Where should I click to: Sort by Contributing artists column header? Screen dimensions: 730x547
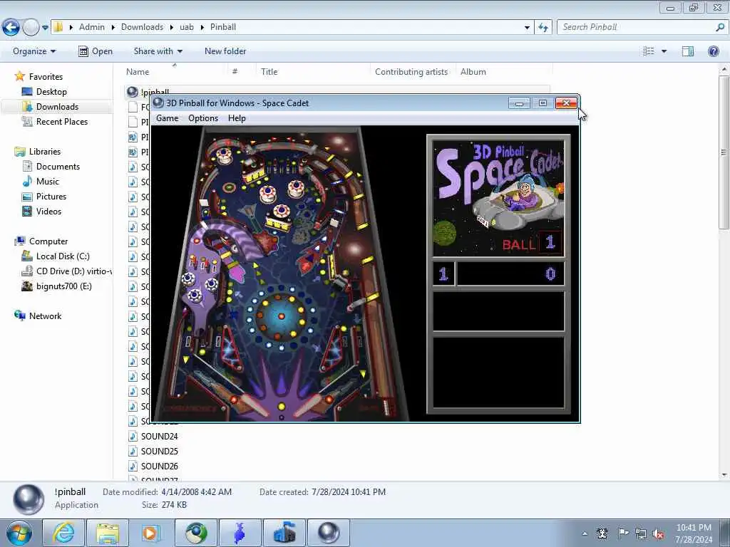click(411, 72)
